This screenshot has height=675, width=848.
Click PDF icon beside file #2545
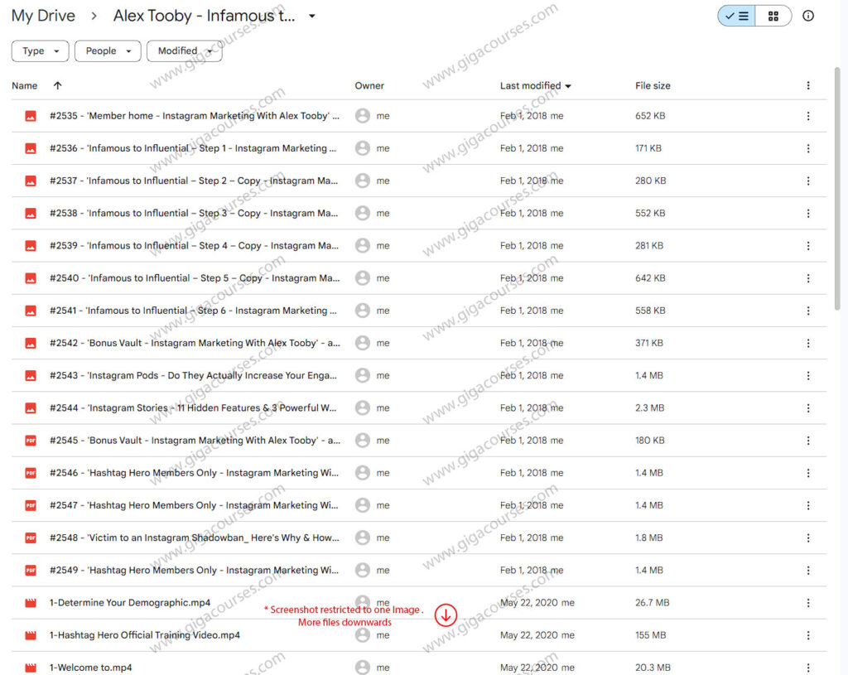(x=31, y=441)
